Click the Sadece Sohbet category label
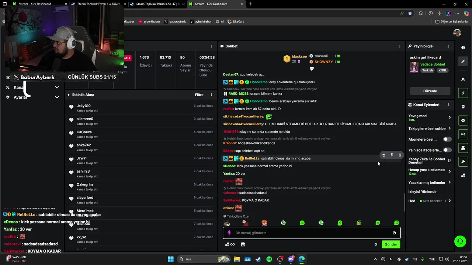472x265 pixels. [x=433, y=64]
